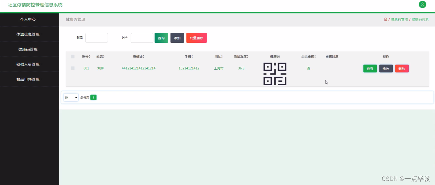Click the 审核回复 column header
The image size is (435, 185).
(332, 57)
